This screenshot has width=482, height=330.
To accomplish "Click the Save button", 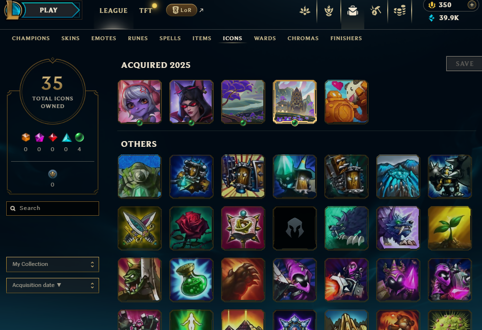I will (464, 64).
